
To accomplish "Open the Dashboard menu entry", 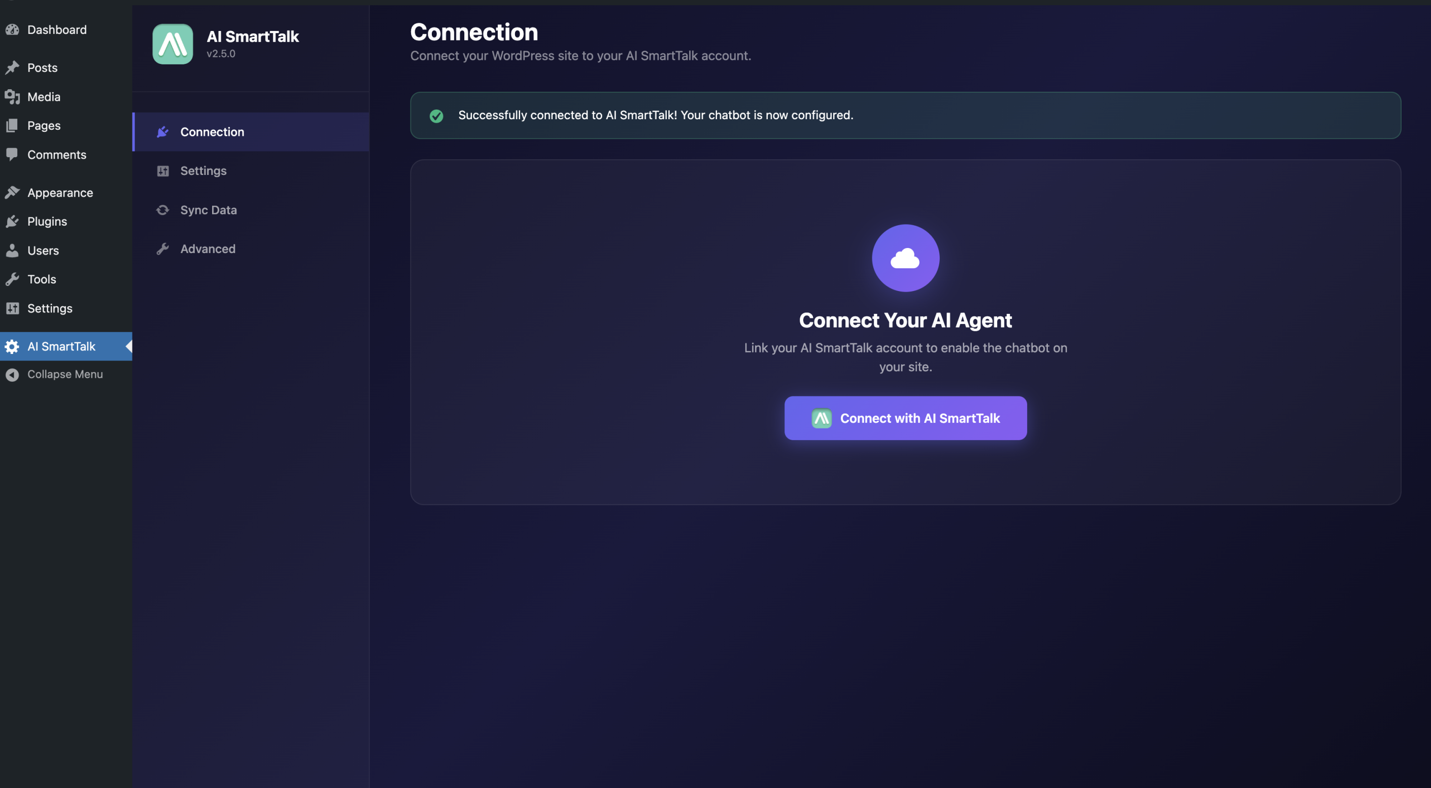I will 57,29.
